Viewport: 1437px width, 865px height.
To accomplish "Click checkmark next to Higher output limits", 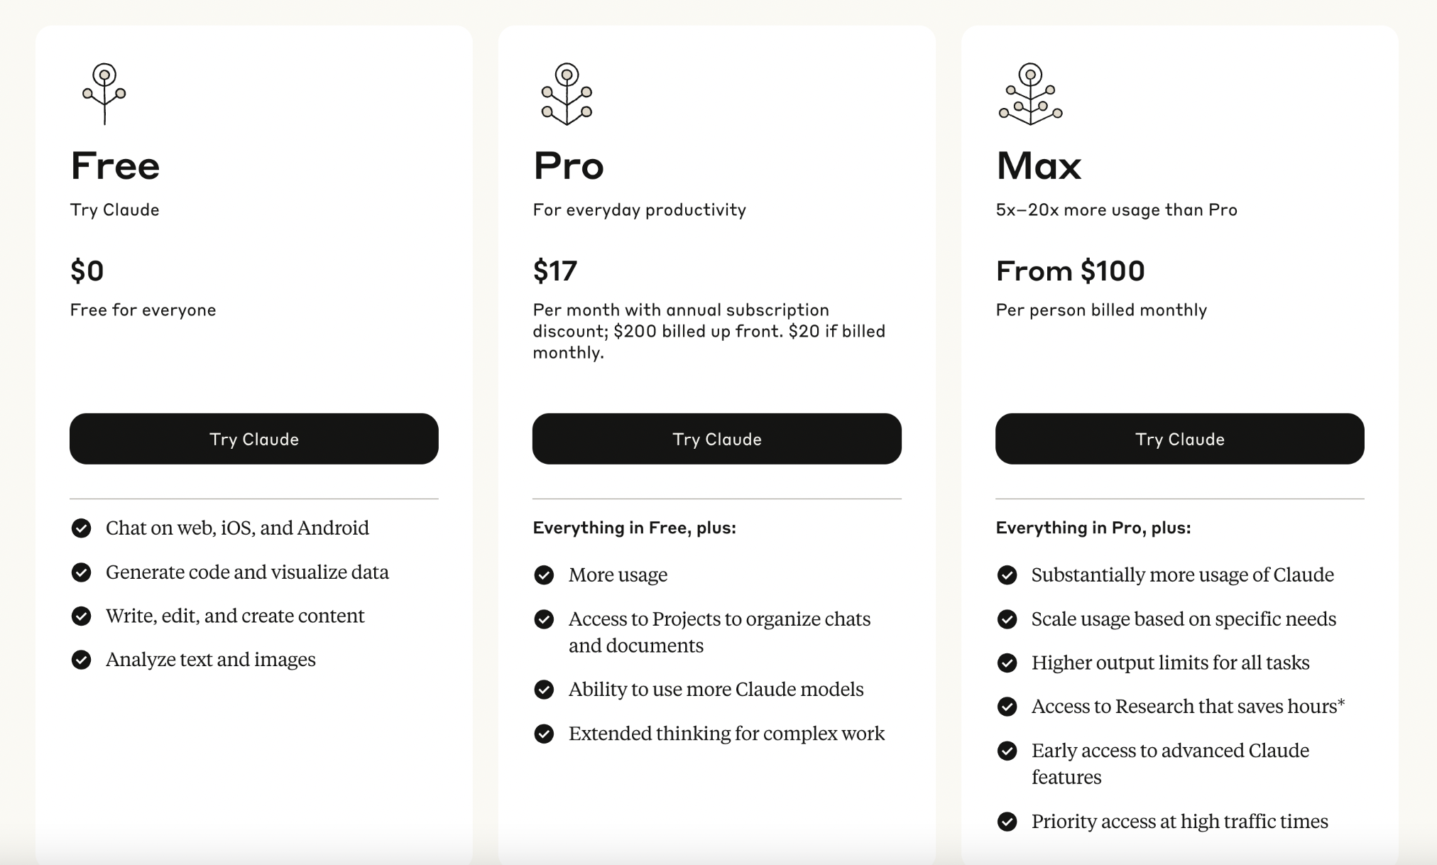I will 1007,663.
